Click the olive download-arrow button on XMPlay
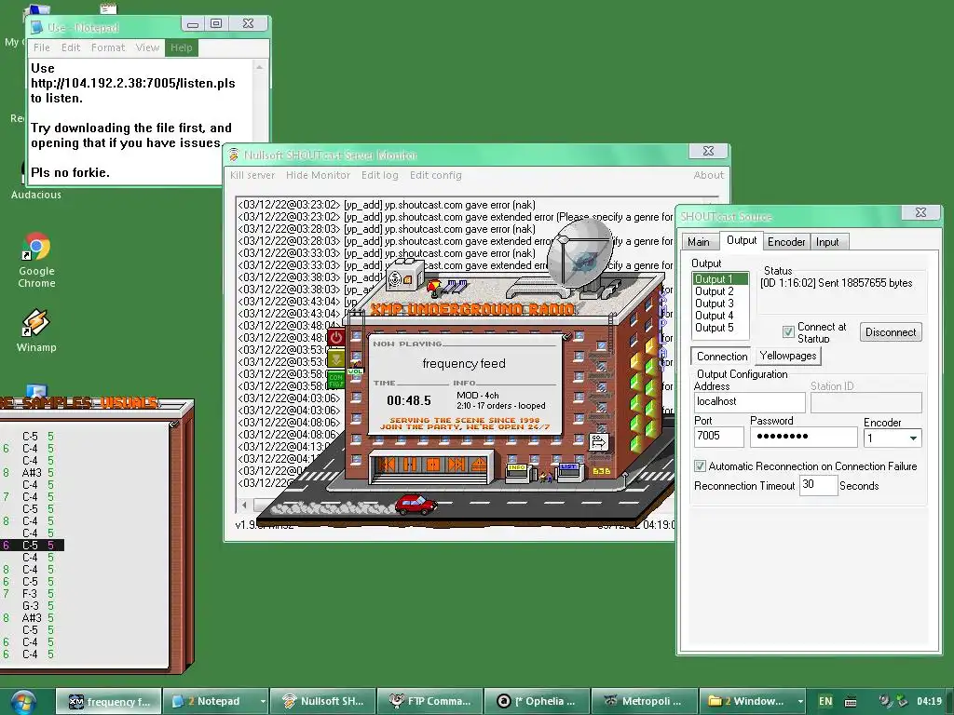 point(335,357)
